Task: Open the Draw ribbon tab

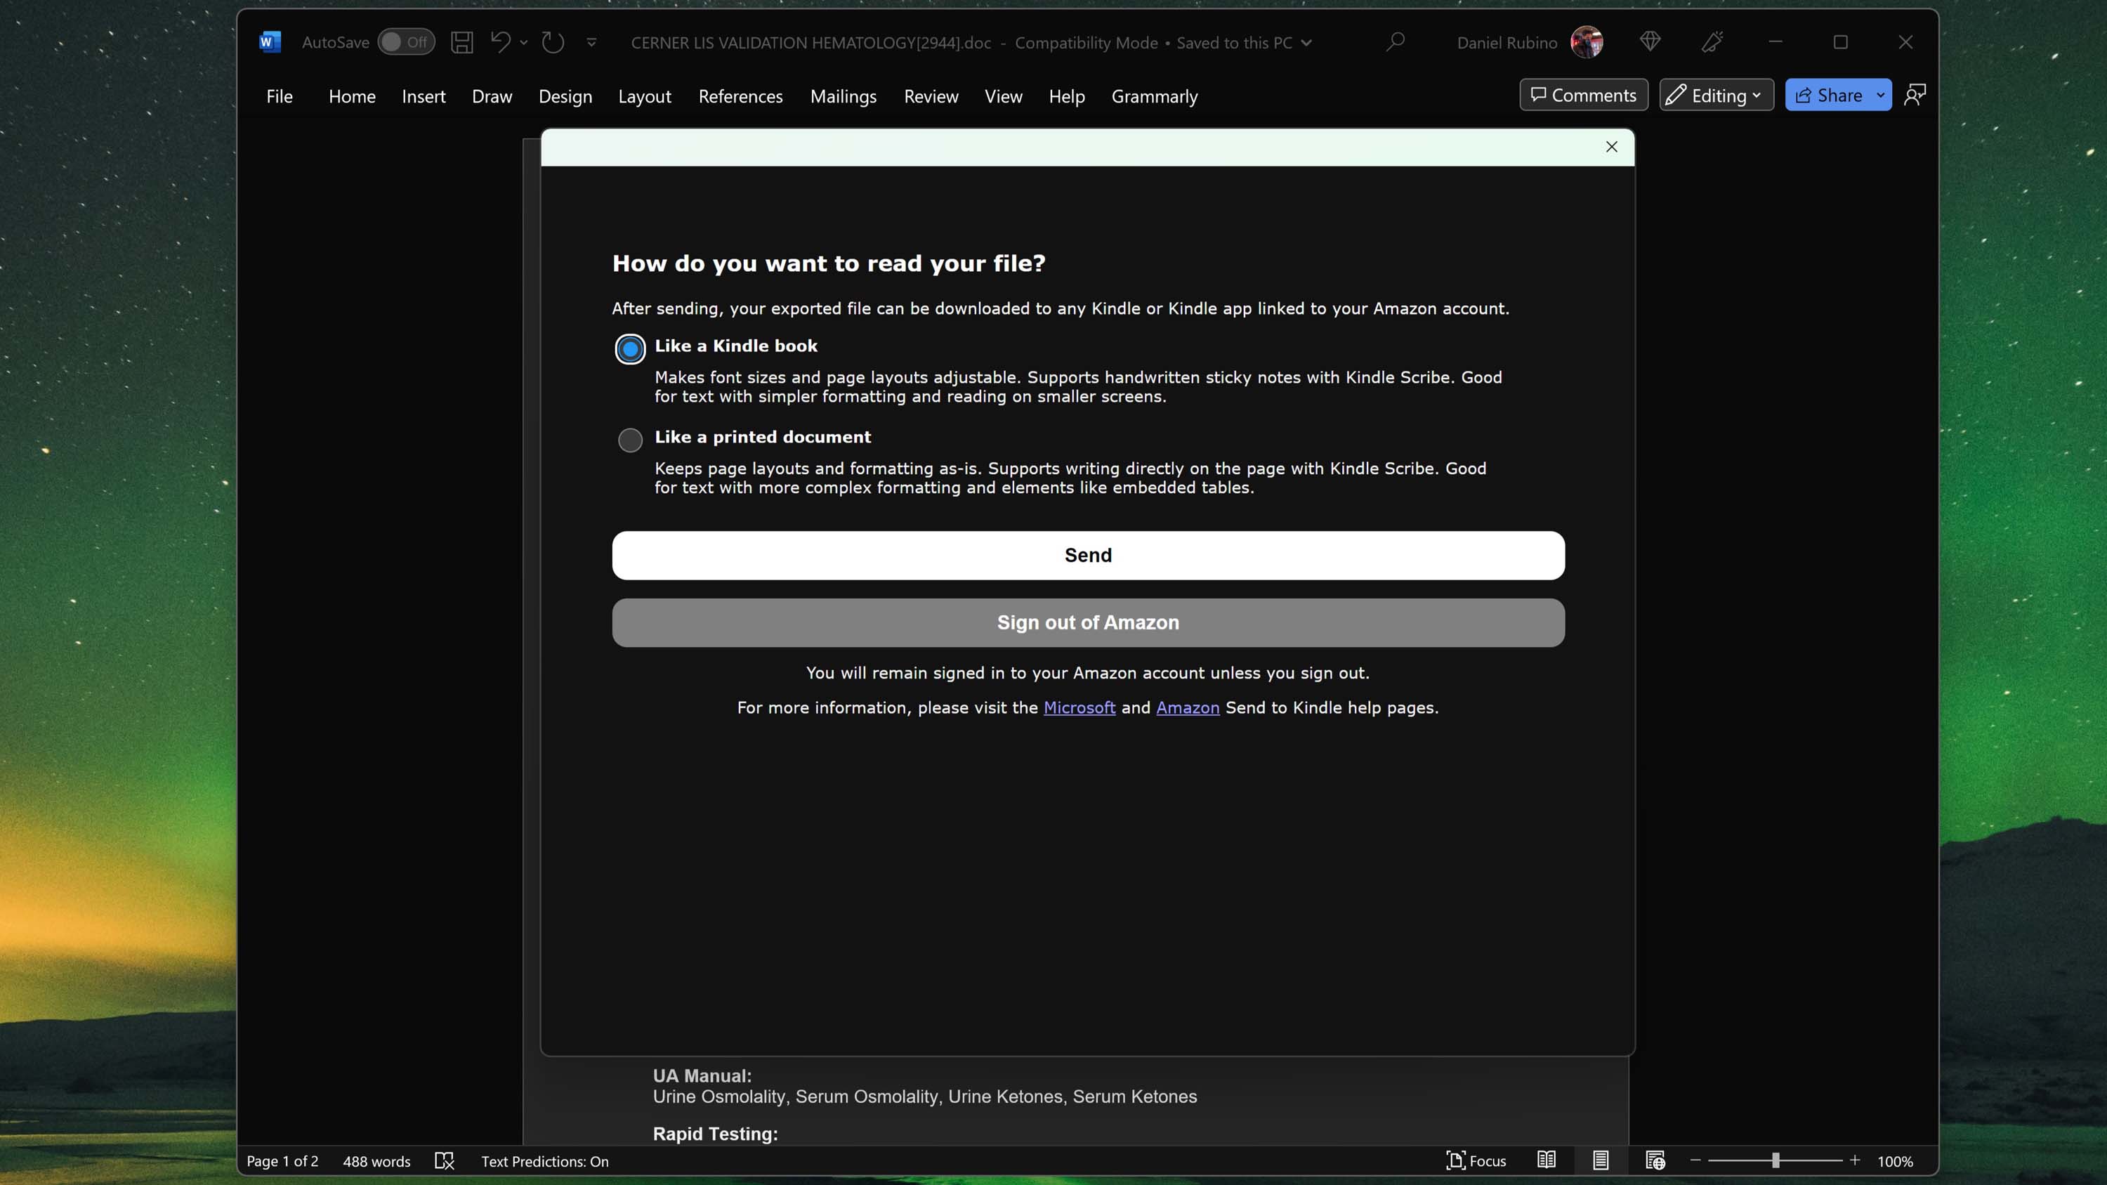Action: pyautogui.click(x=492, y=94)
